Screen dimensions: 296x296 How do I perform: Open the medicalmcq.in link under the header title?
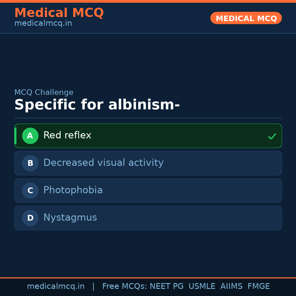coord(43,23)
